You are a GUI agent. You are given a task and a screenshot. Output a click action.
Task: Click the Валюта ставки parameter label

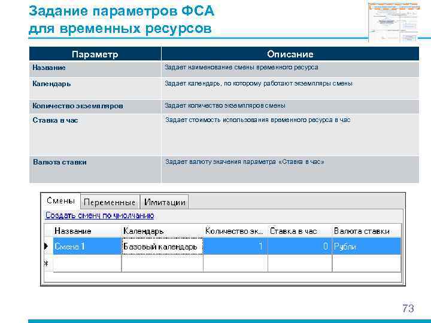60,162
